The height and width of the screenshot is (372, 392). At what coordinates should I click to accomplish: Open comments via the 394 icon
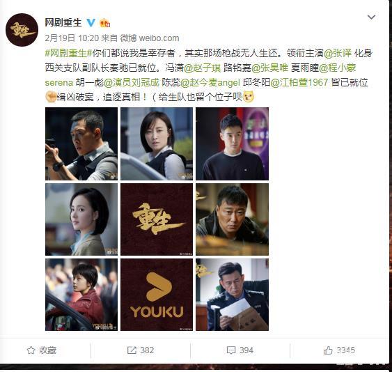point(231,350)
